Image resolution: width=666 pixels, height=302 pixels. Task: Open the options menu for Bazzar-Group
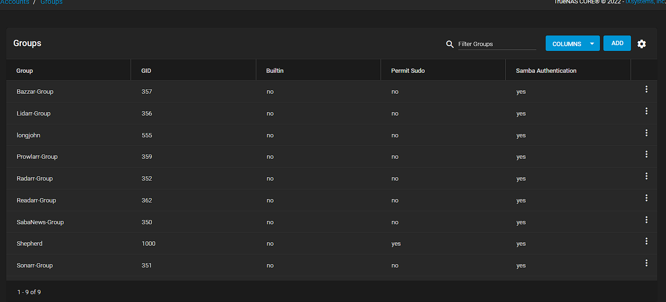(x=646, y=89)
